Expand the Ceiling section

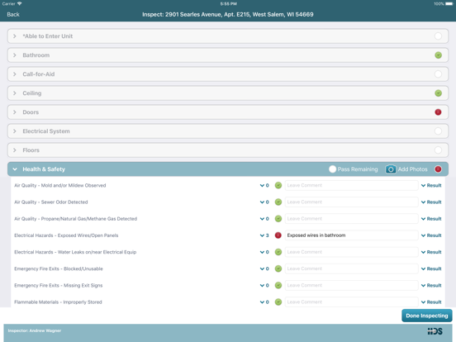click(15, 93)
